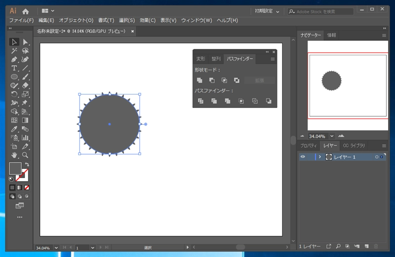Select the Pen tool
The height and width of the screenshot is (257, 395).
(14, 60)
